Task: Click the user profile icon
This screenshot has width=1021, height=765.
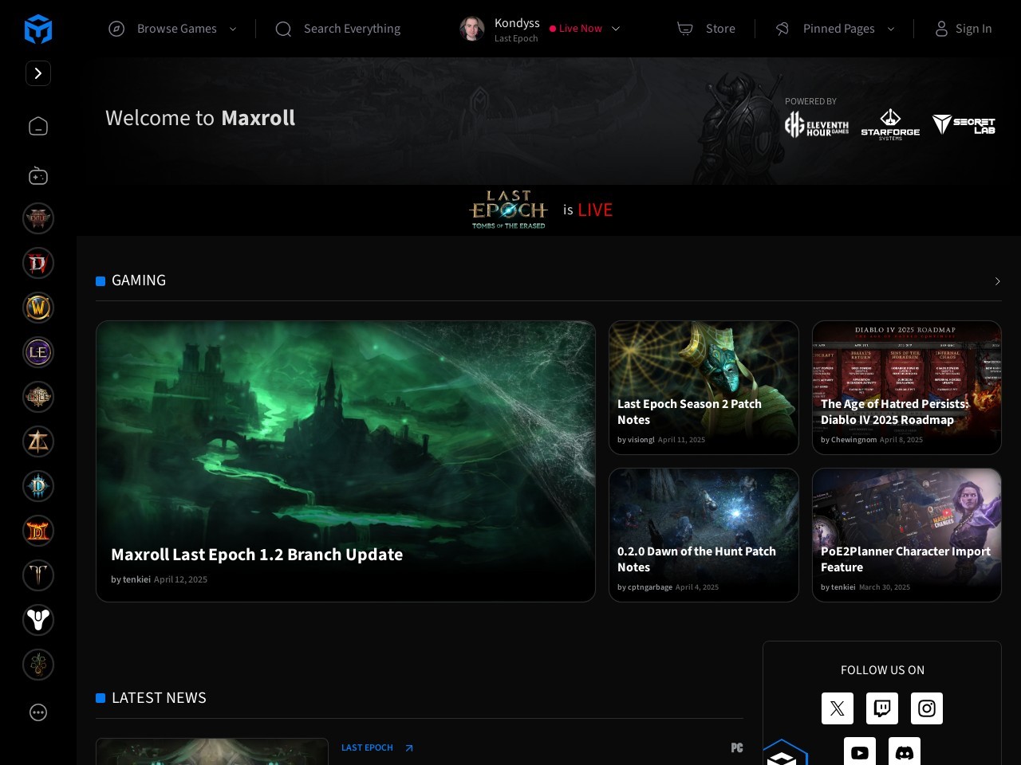Action: tap(941, 29)
